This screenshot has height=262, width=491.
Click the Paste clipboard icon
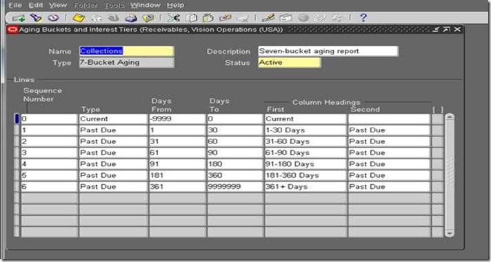(208, 18)
